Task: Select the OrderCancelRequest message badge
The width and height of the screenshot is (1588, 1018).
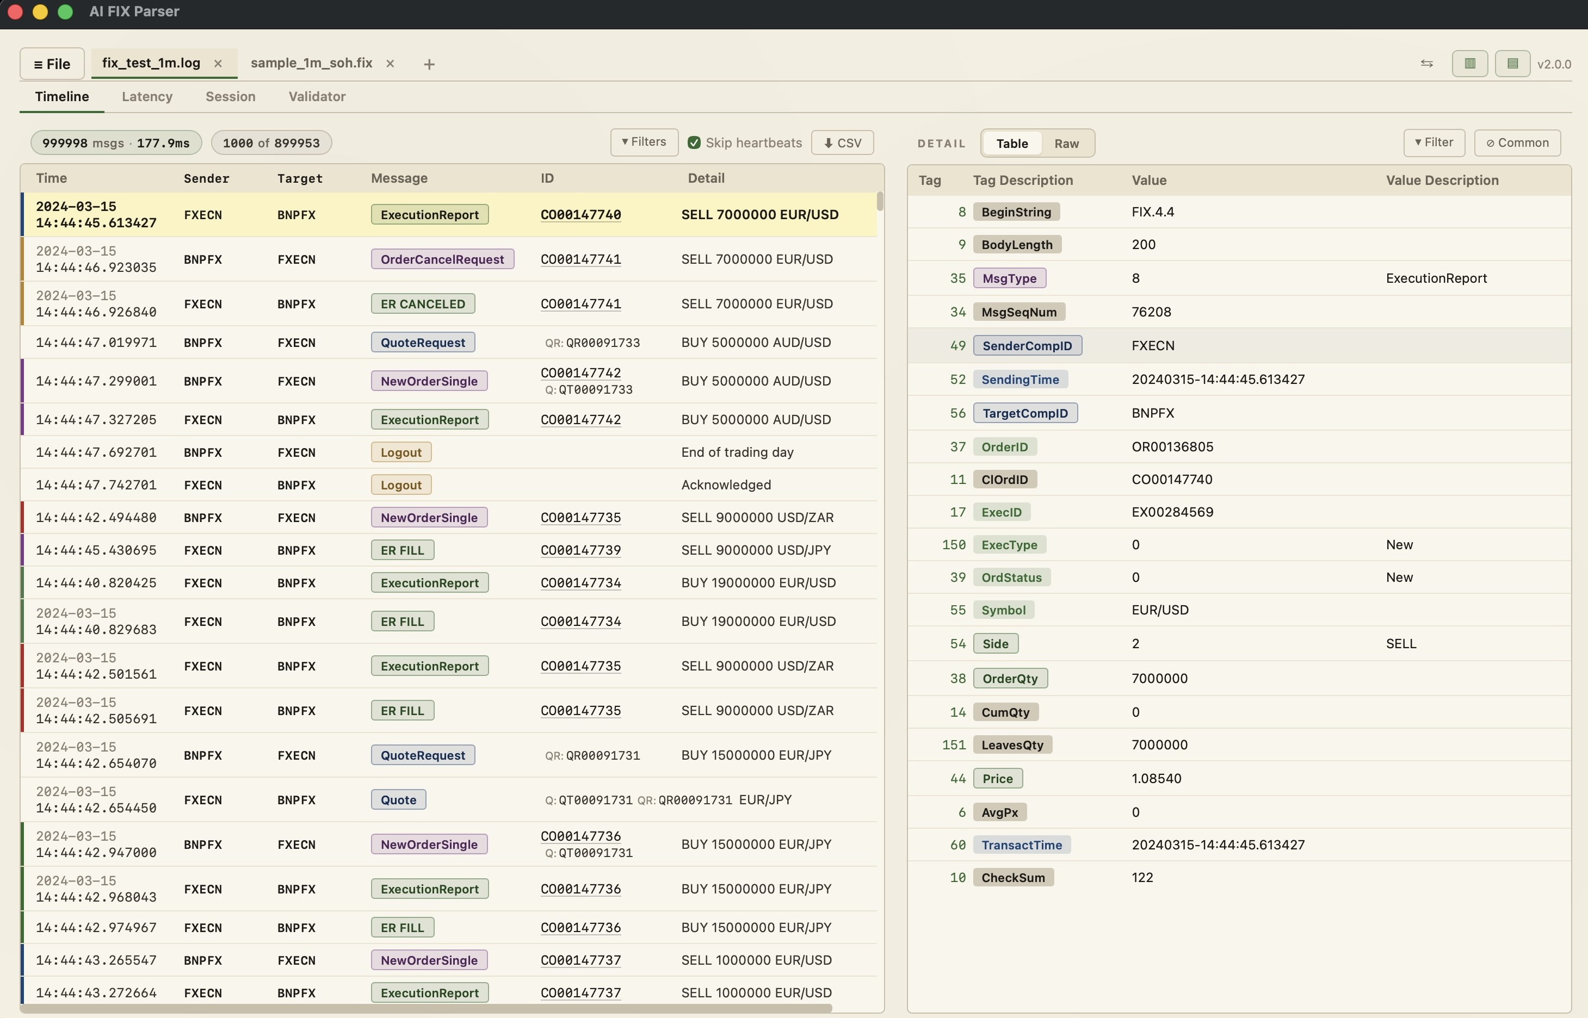Action: coord(442,259)
